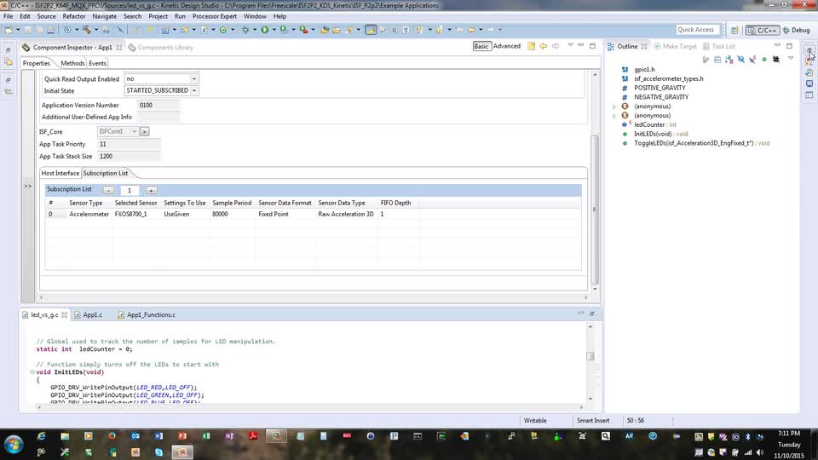Click the Application Version Number field
The image size is (818, 460).
pos(158,106)
